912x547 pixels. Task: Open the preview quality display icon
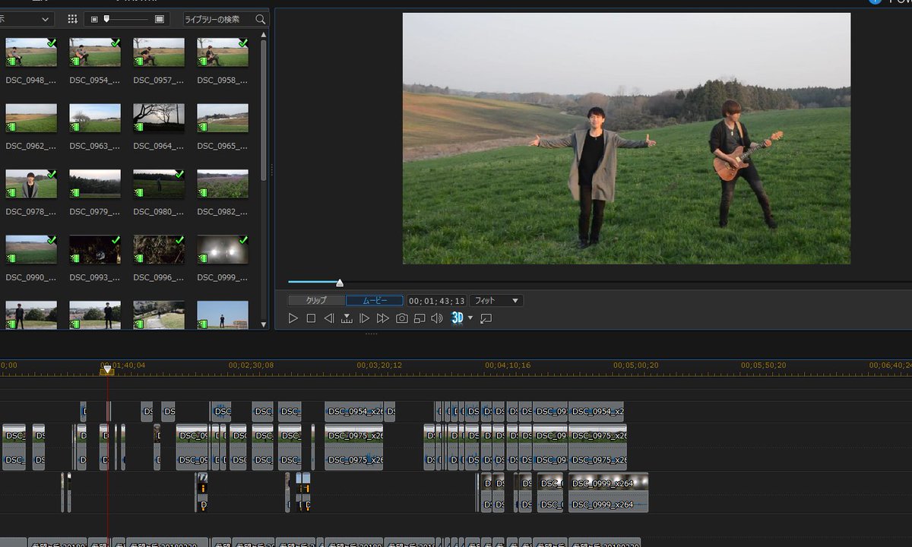(419, 318)
